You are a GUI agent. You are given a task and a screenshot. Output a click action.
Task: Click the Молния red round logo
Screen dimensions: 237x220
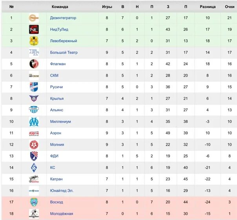(34, 145)
